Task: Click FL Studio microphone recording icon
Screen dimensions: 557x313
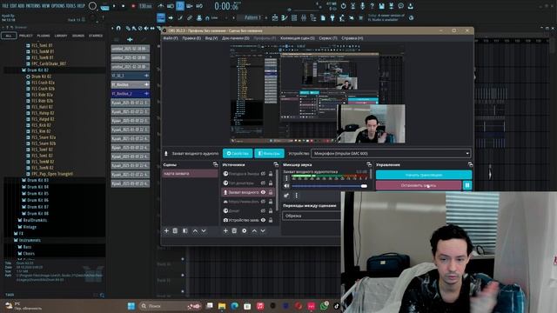Action: (x=362, y=6)
